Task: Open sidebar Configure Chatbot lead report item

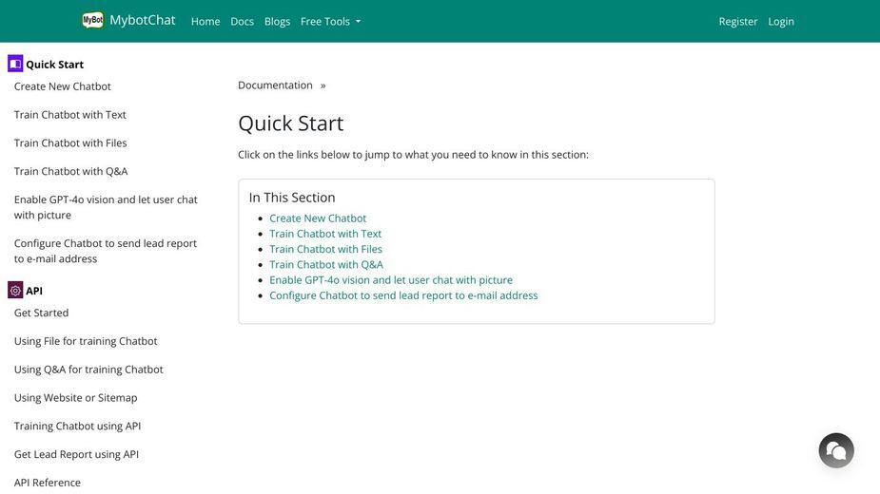Action: [106, 251]
